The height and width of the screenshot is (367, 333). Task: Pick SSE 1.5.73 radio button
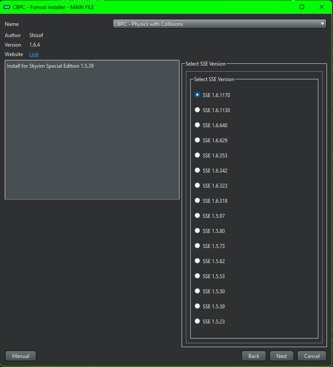point(197,246)
